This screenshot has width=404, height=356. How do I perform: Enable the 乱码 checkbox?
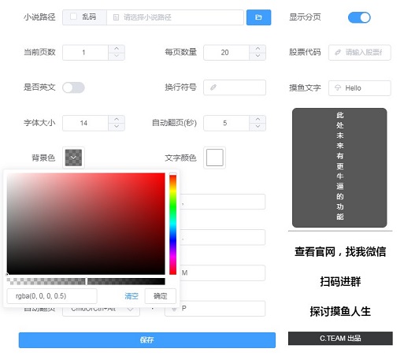coord(74,17)
